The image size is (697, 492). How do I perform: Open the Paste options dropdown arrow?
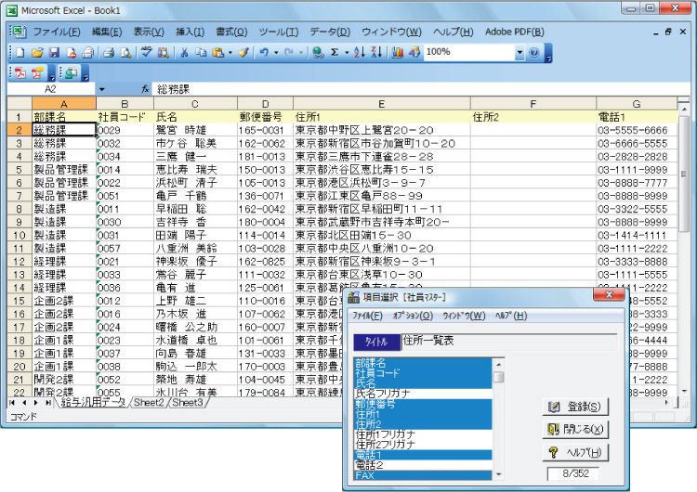[230, 53]
